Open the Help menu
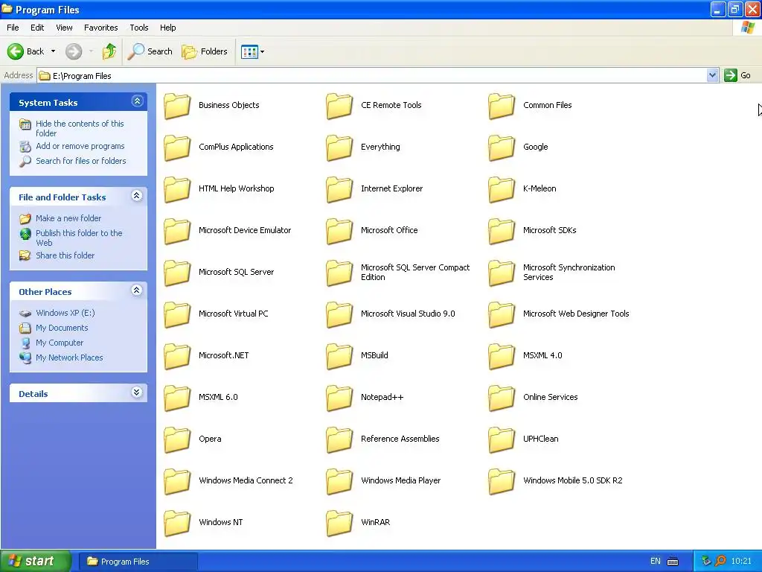Screen dimensions: 762x572 (x=167, y=28)
